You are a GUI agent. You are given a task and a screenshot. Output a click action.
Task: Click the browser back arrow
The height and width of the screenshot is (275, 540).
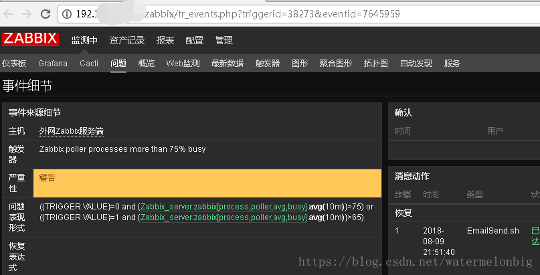point(9,13)
